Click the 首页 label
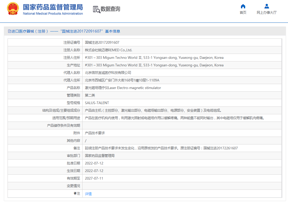Viewport: 288px width, 203px height. click(243, 12)
